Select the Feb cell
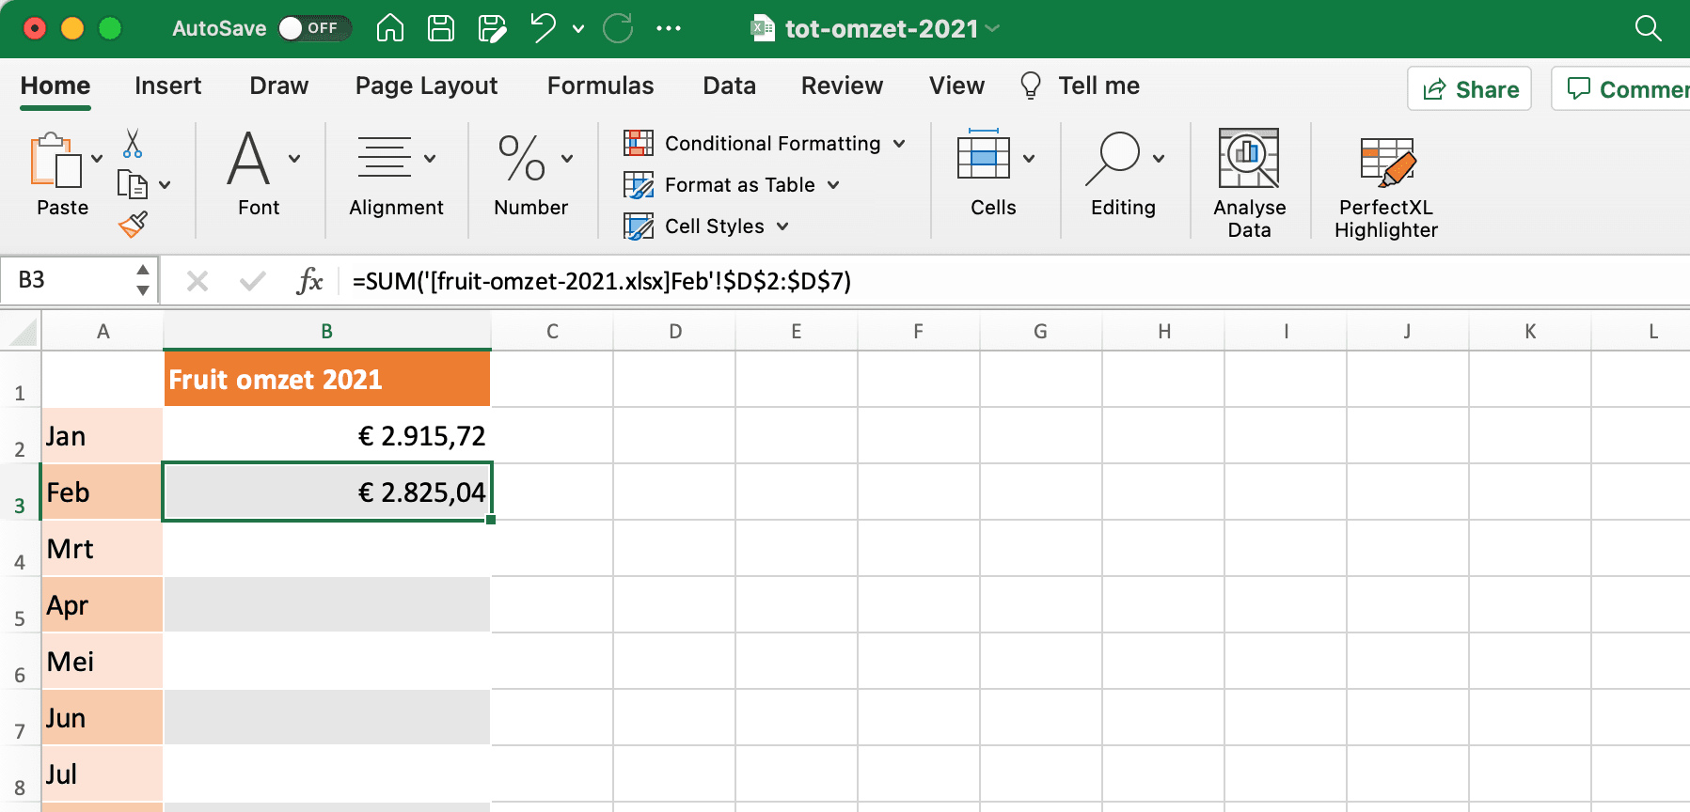Image resolution: width=1690 pixels, height=812 pixels. tap(103, 492)
